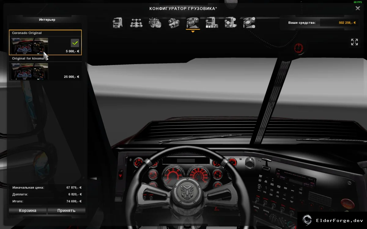Click the total value 74 699,- €
Screen dimensions: 367x229
[x=74, y=201]
